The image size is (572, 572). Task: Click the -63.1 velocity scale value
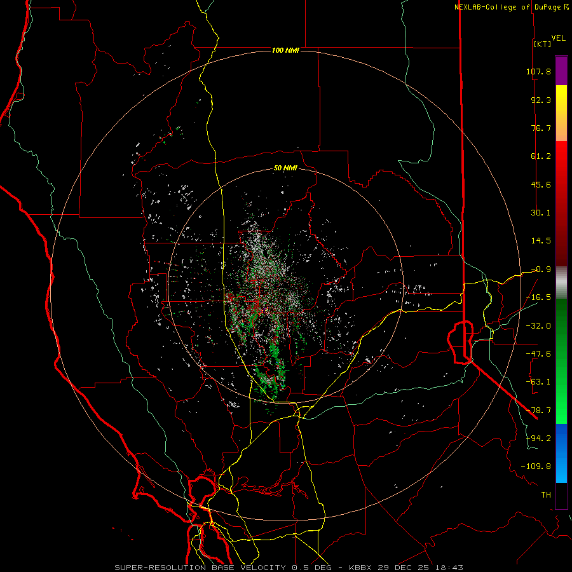(538, 382)
